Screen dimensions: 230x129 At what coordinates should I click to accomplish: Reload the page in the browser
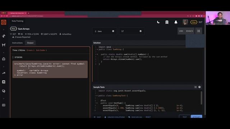(7, 16)
